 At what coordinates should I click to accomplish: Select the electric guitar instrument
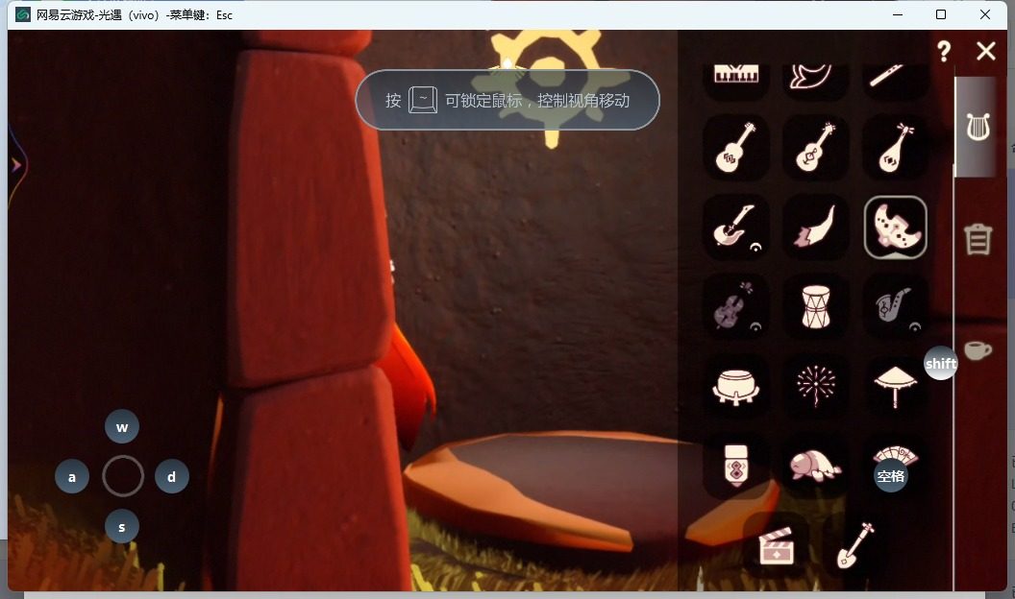coord(736,227)
